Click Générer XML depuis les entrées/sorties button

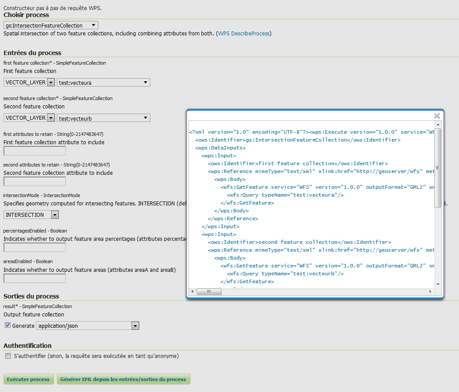[x=124, y=379]
